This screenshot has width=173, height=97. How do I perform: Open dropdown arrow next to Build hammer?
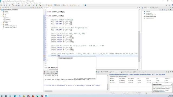coord(14,5)
